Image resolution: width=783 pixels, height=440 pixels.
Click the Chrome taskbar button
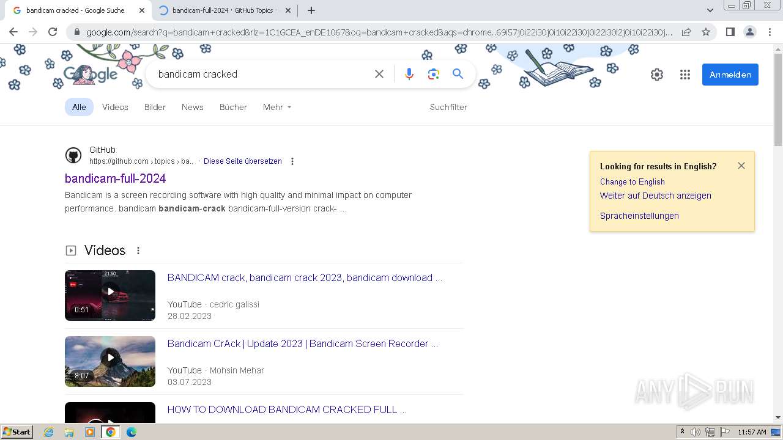pos(110,432)
